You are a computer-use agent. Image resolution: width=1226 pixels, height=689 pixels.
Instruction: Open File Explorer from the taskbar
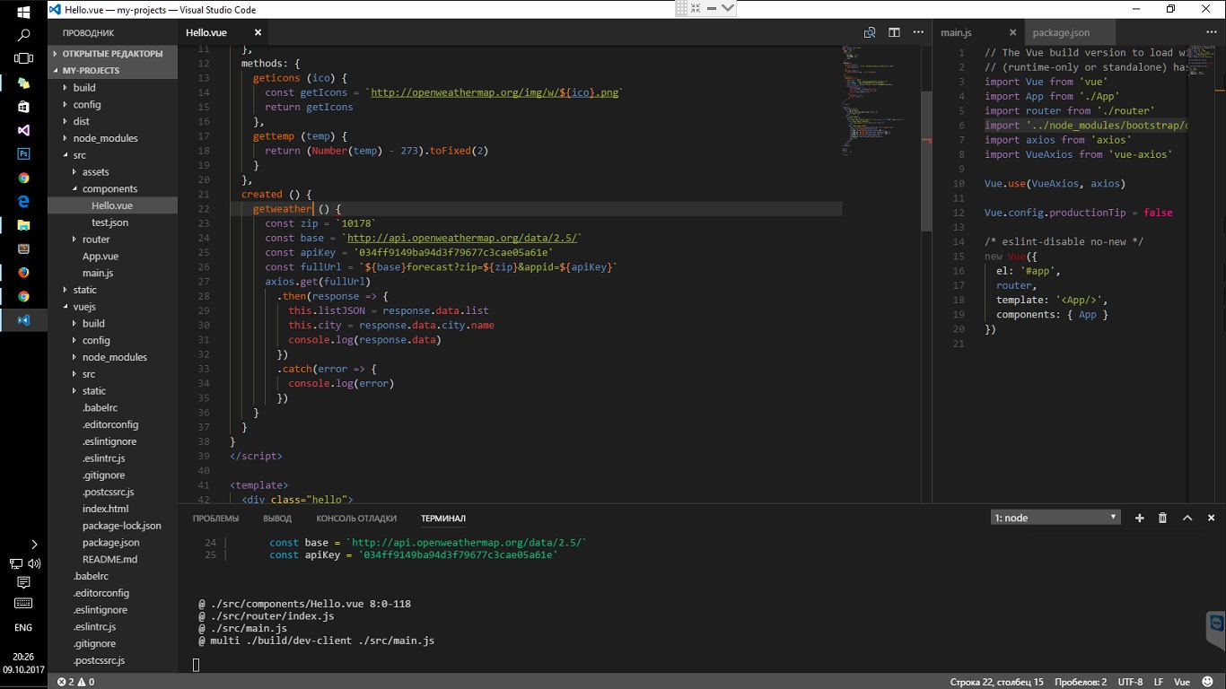click(24, 225)
